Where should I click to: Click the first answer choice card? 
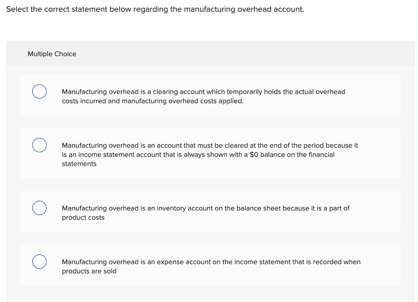pyautogui.click(x=210, y=94)
